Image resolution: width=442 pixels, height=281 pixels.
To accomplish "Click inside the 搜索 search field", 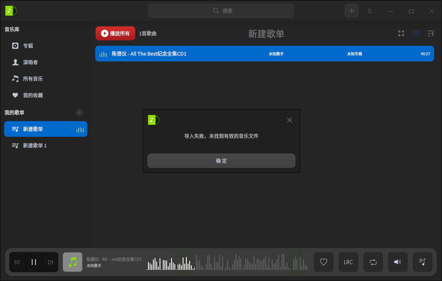I will pyautogui.click(x=221, y=11).
